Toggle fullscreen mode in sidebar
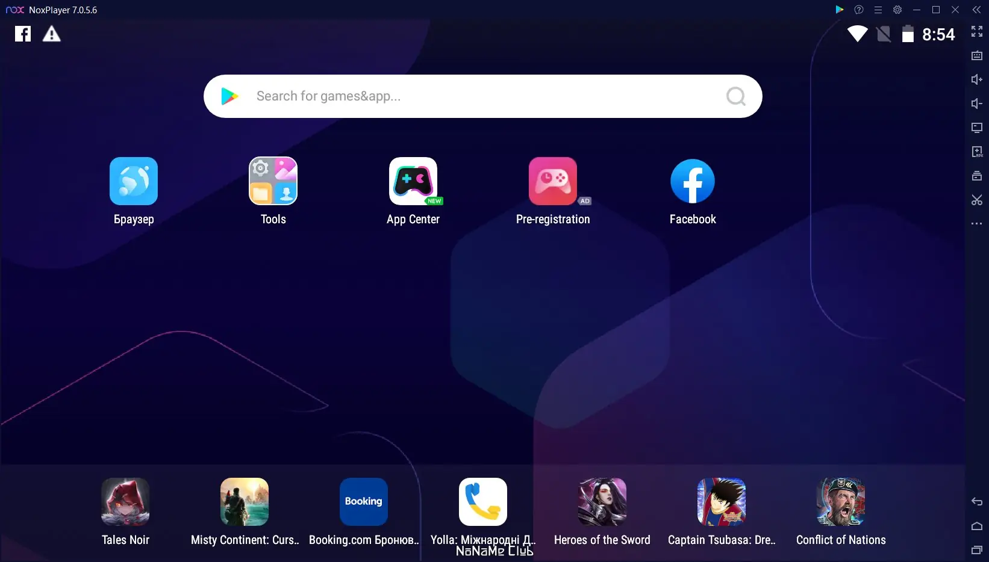 pos(977,31)
